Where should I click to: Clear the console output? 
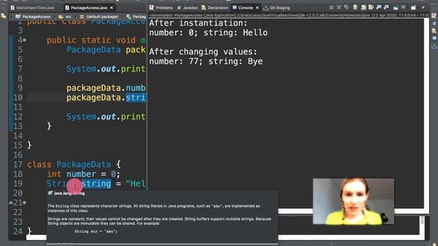(355, 8)
